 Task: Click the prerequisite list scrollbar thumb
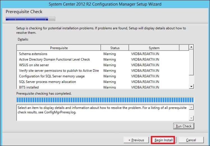click(191, 62)
